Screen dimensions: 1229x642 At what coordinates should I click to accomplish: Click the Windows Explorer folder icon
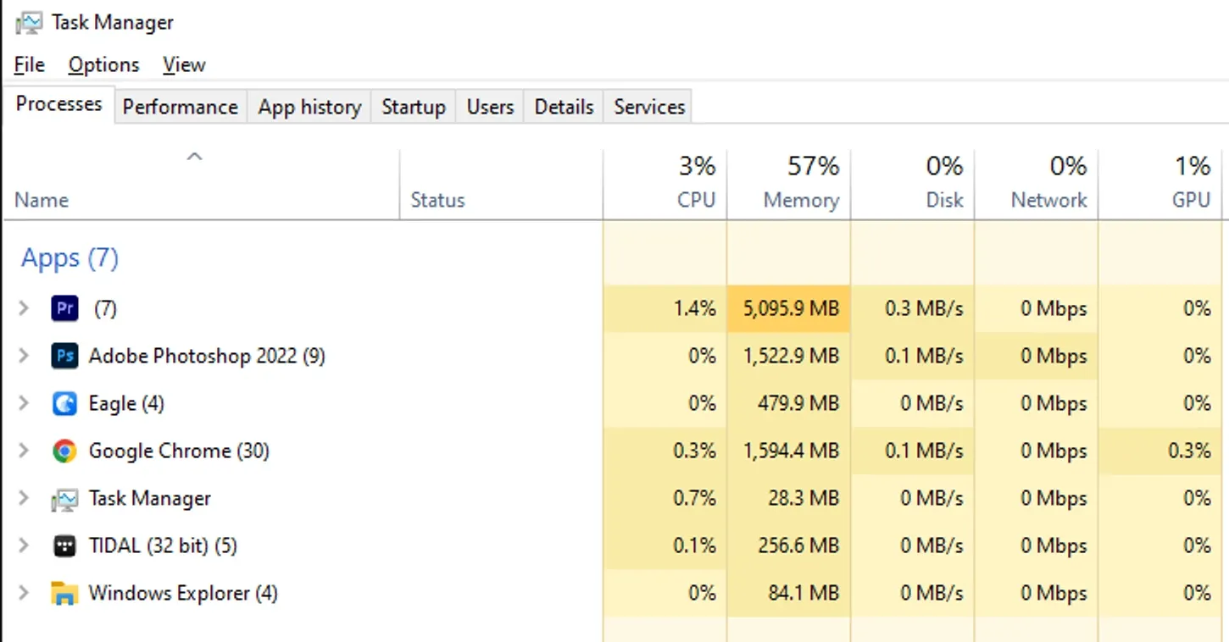point(64,593)
